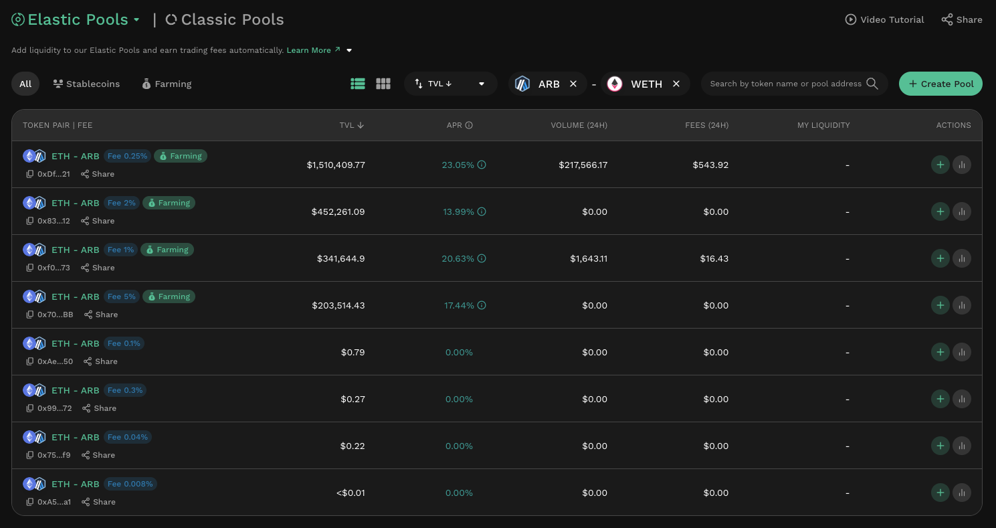Click Farming badge on Fee 5% row

click(x=169, y=296)
